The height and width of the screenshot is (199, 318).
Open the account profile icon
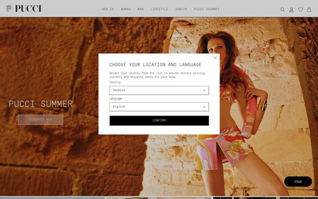[291, 10]
